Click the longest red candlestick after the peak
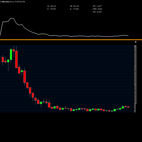This screenshot has height=142, width=142. coord(16,59)
